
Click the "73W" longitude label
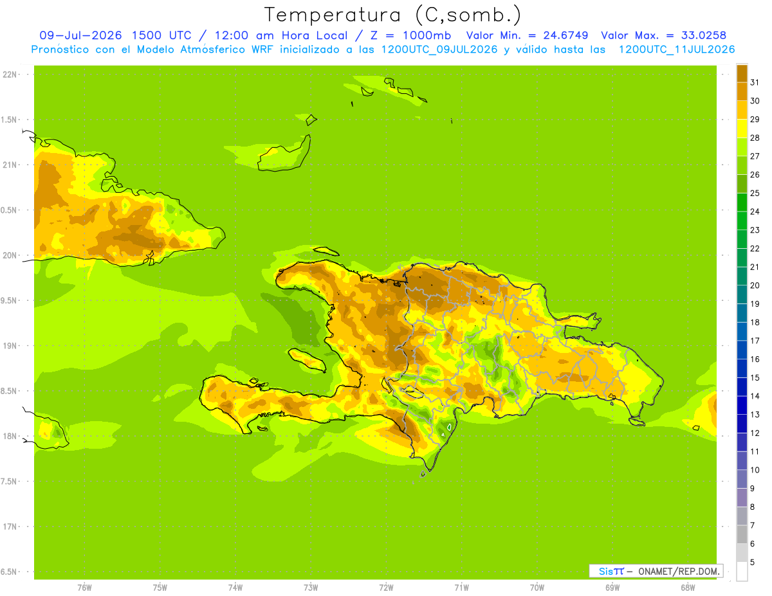click(x=311, y=588)
